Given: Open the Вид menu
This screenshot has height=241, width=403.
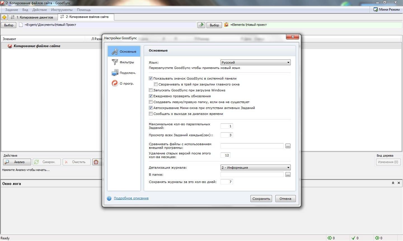Looking at the screenshot, I should (x=25, y=10).
